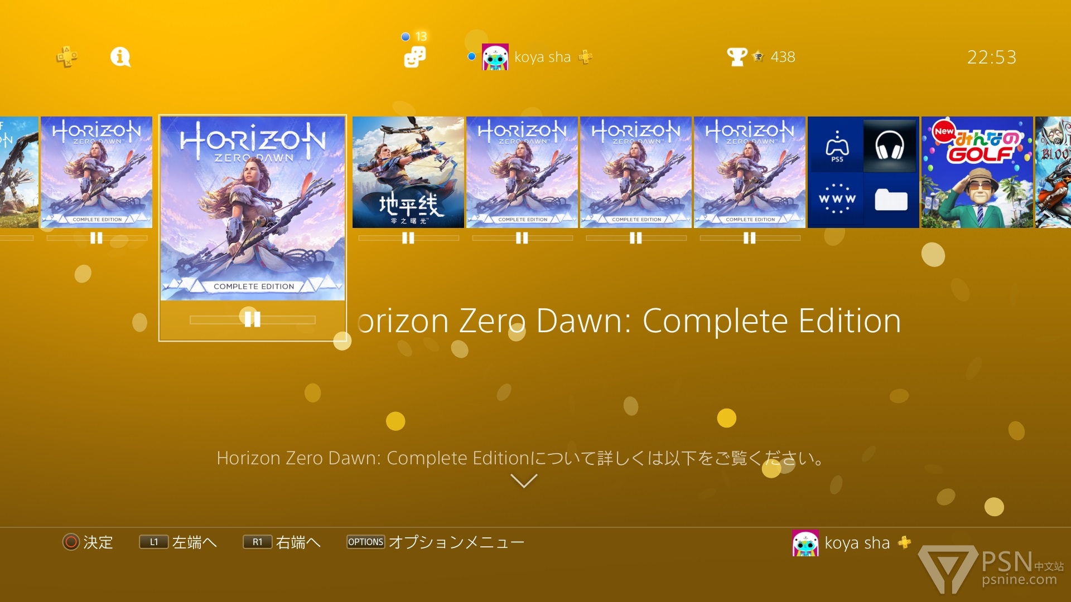The width and height of the screenshot is (1071, 602).
Task: Launch the WWW internet browser icon
Action: coord(837,199)
